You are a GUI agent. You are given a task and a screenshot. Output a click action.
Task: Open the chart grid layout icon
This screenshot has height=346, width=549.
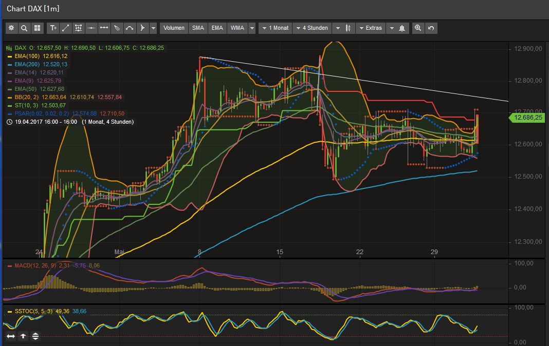click(36, 28)
